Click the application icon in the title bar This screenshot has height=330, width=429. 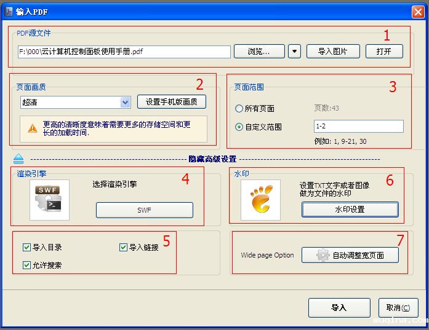(9, 10)
